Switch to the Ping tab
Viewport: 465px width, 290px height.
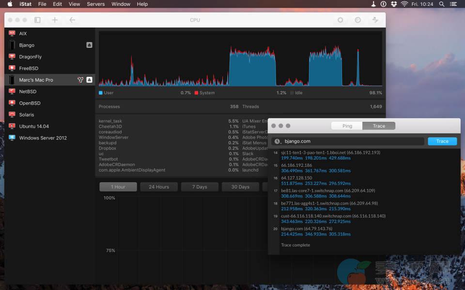point(347,126)
